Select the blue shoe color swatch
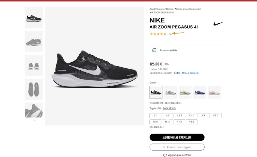Viewport: 257px width, 157px height. 199,92
